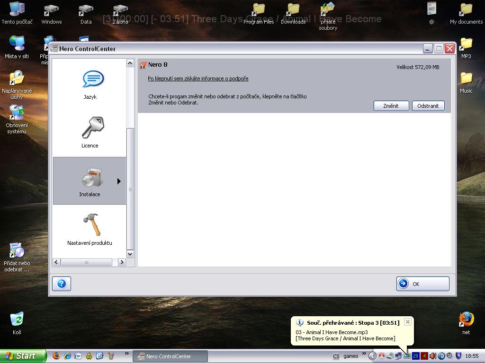Select the Přidat nebo odebrat desktop shortcut

(x=17, y=258)
